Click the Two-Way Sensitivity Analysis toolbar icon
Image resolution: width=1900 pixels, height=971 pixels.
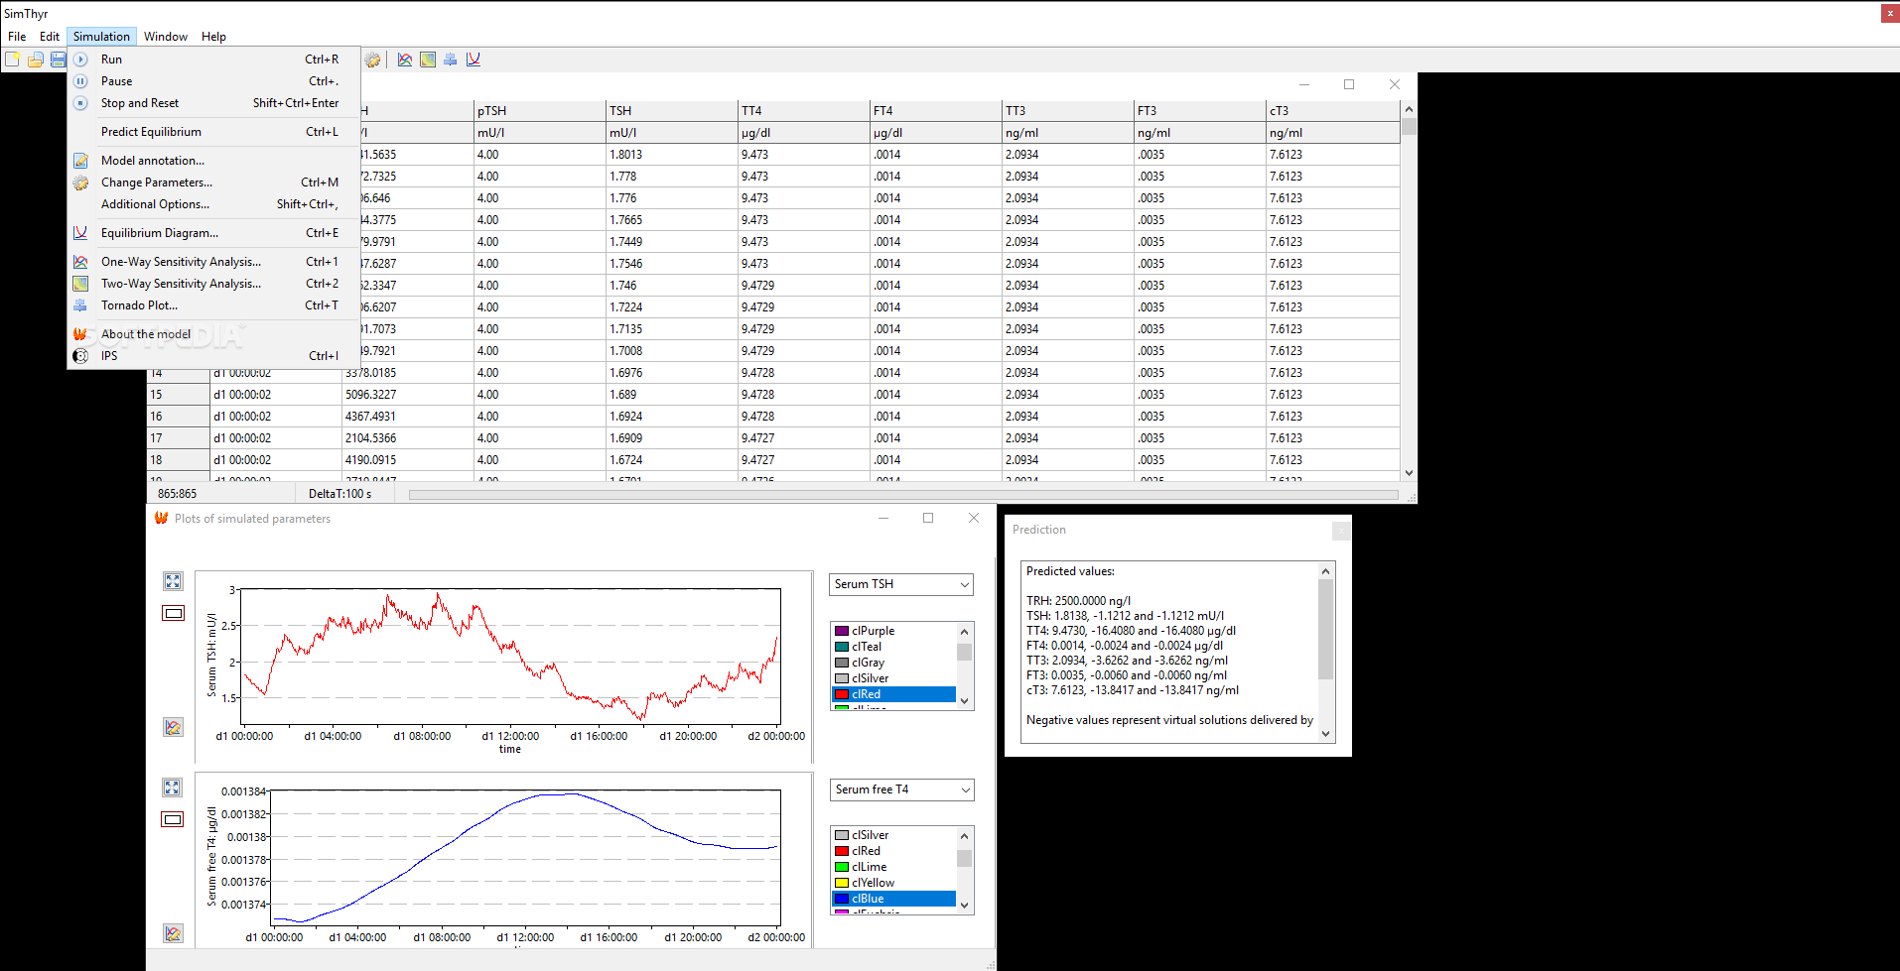[x=428, y=60]
